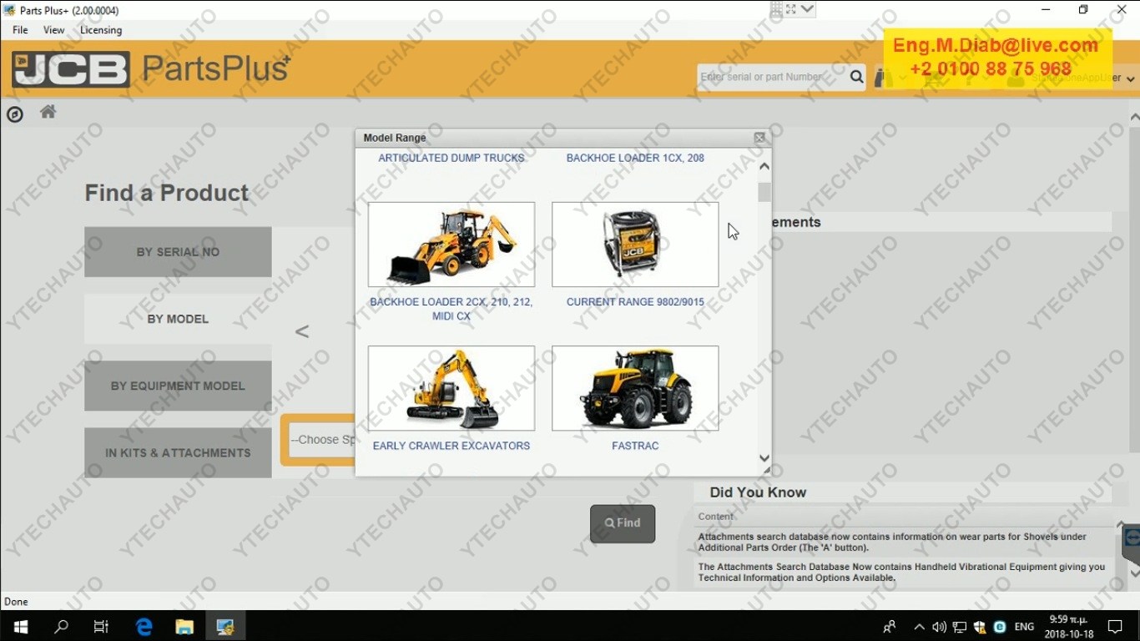The image size is (1140, 641).
Task: Click the Did You Know heading
Action: (758, 492)
